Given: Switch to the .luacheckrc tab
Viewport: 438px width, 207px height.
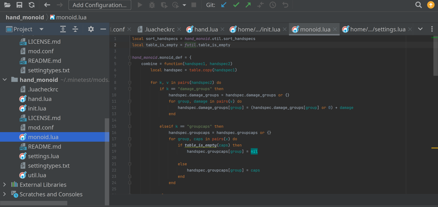Looking at the screenshot, I should click(160, 29).
